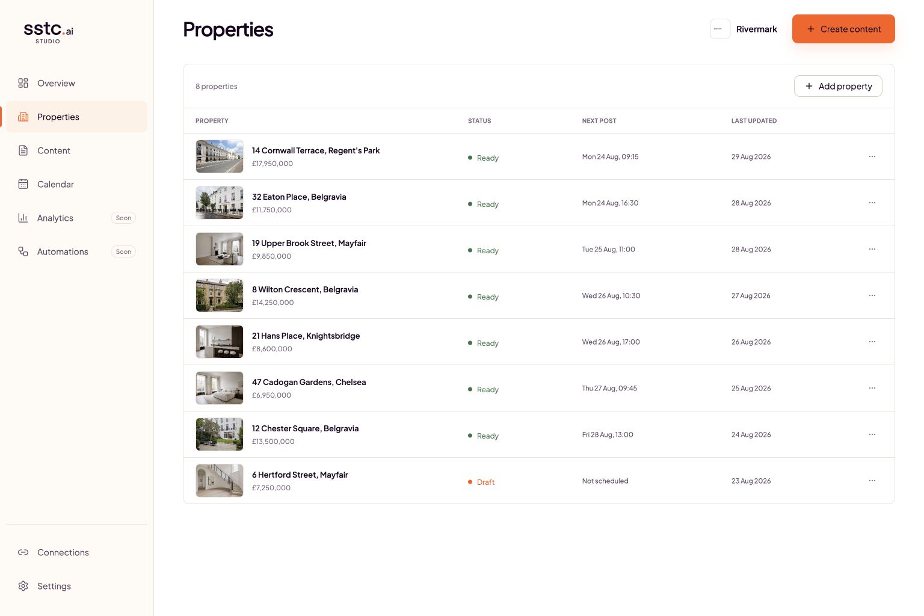Click the 6 Hertford Street staircase thumbnail
Image resolution: width=924 pixels, height=616 pixels.
(x=220, y=481)
